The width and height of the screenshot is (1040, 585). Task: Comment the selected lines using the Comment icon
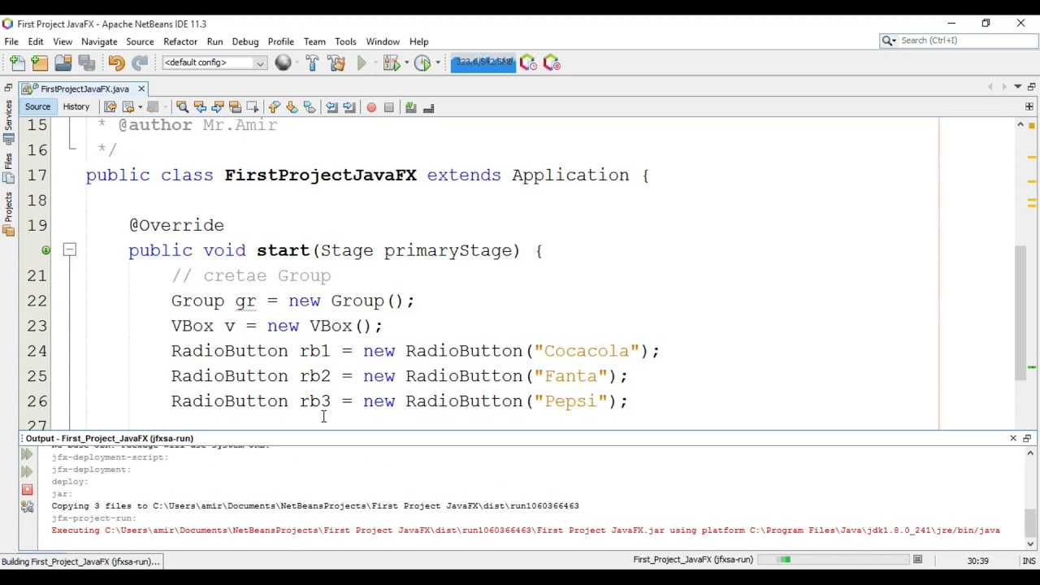tap(411, 107)
